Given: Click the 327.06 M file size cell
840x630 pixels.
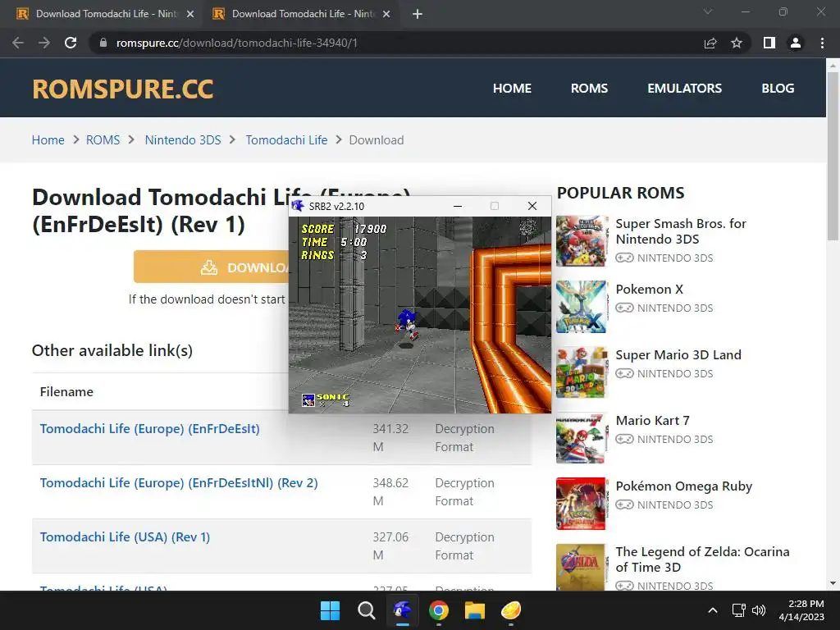Looking at the screenshot, I should click(390, 546).
